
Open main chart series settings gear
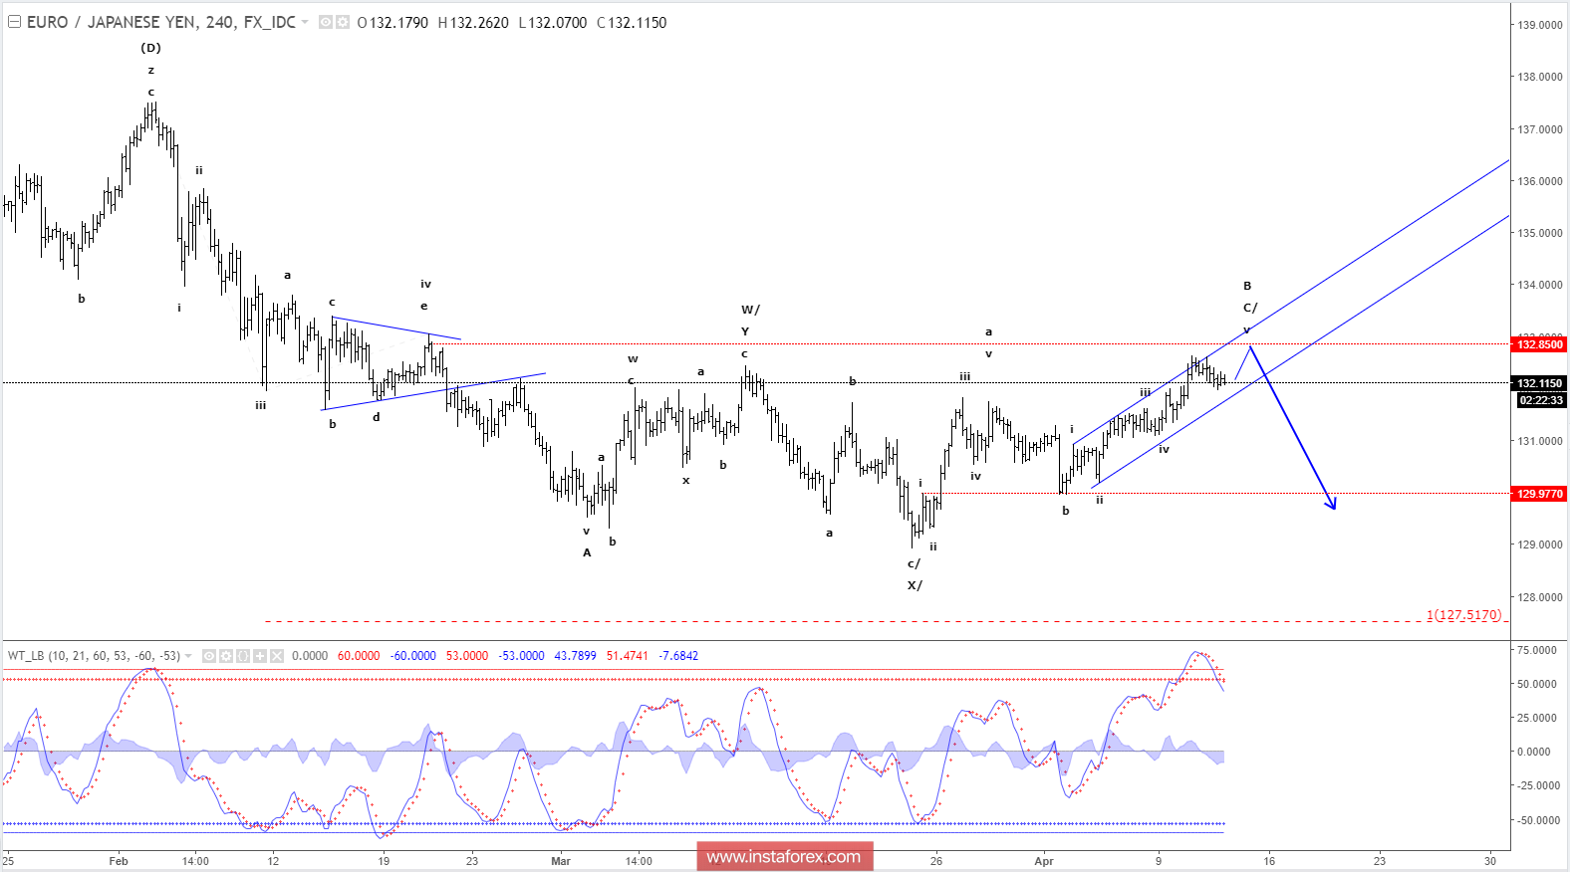tap(343, 22)
